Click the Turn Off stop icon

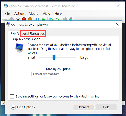coord(18,19)
